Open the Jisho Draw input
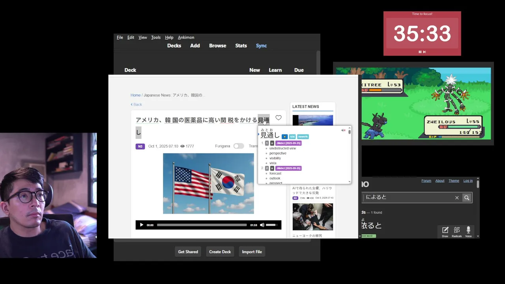 click(445, 232)
